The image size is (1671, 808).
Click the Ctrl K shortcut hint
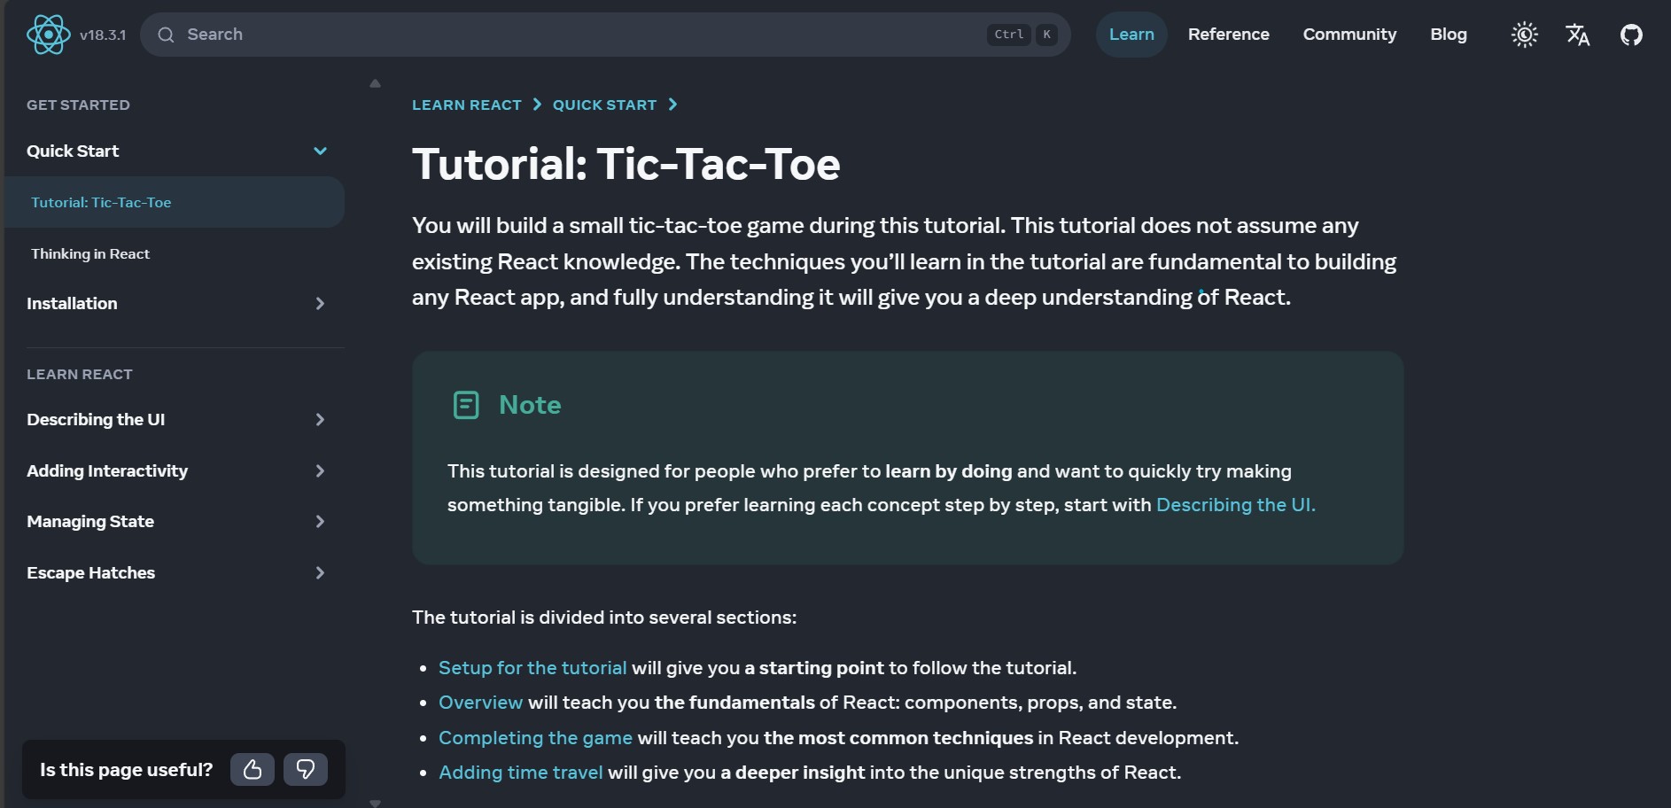tap(1022, 35)
